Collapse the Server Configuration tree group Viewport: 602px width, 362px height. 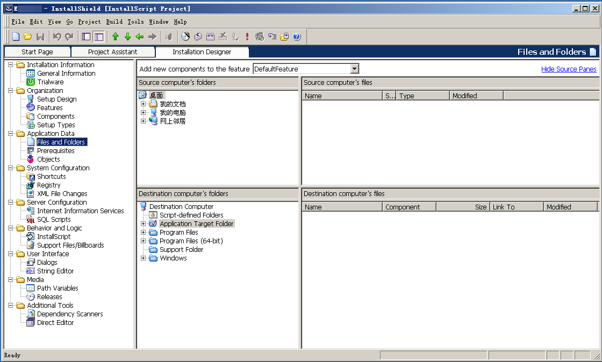[x=11, y=202]
